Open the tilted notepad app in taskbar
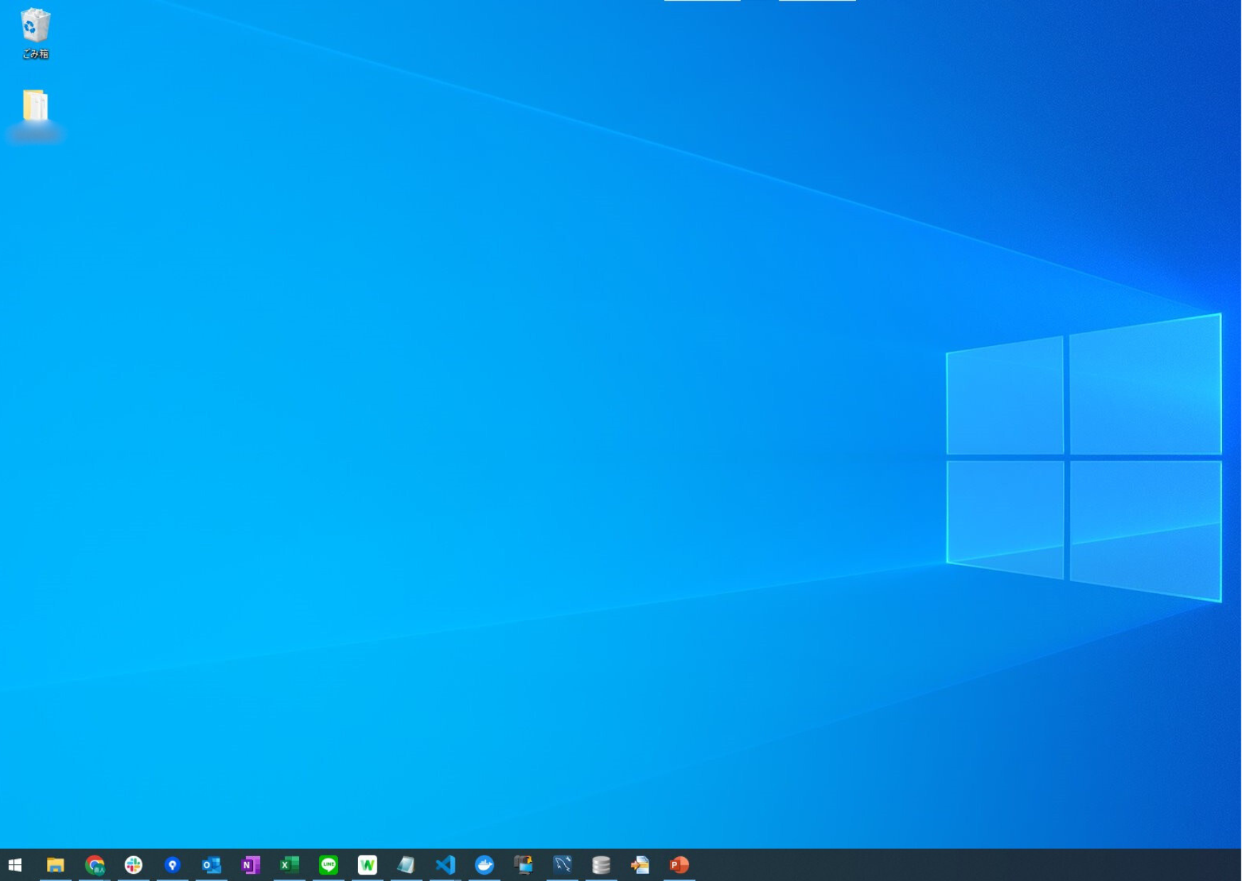Screen dimensions: 1242x881 [406, 865]
